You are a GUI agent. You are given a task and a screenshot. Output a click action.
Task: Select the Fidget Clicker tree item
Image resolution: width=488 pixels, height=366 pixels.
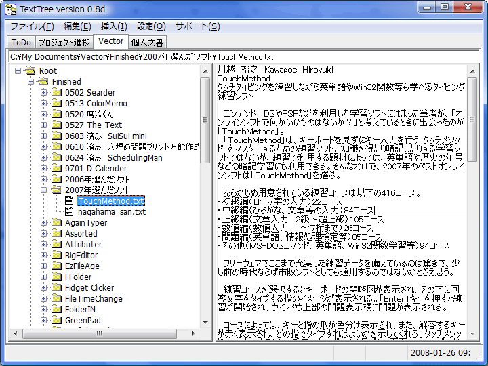click(x=89, y=288)
